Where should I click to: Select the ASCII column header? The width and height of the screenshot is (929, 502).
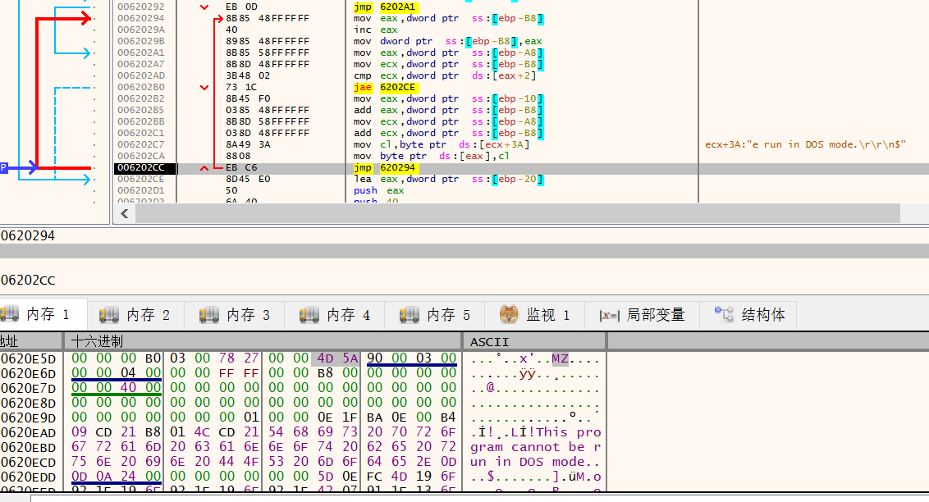(x=534, y=341)
